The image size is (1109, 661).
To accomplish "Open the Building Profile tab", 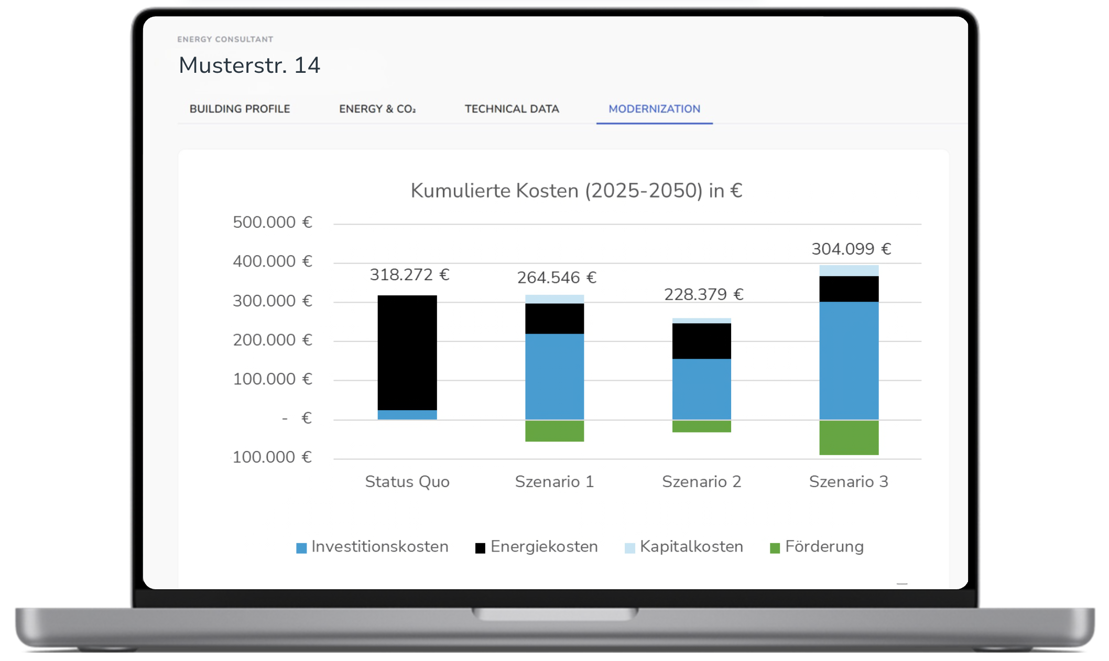I will pos(240,109).
